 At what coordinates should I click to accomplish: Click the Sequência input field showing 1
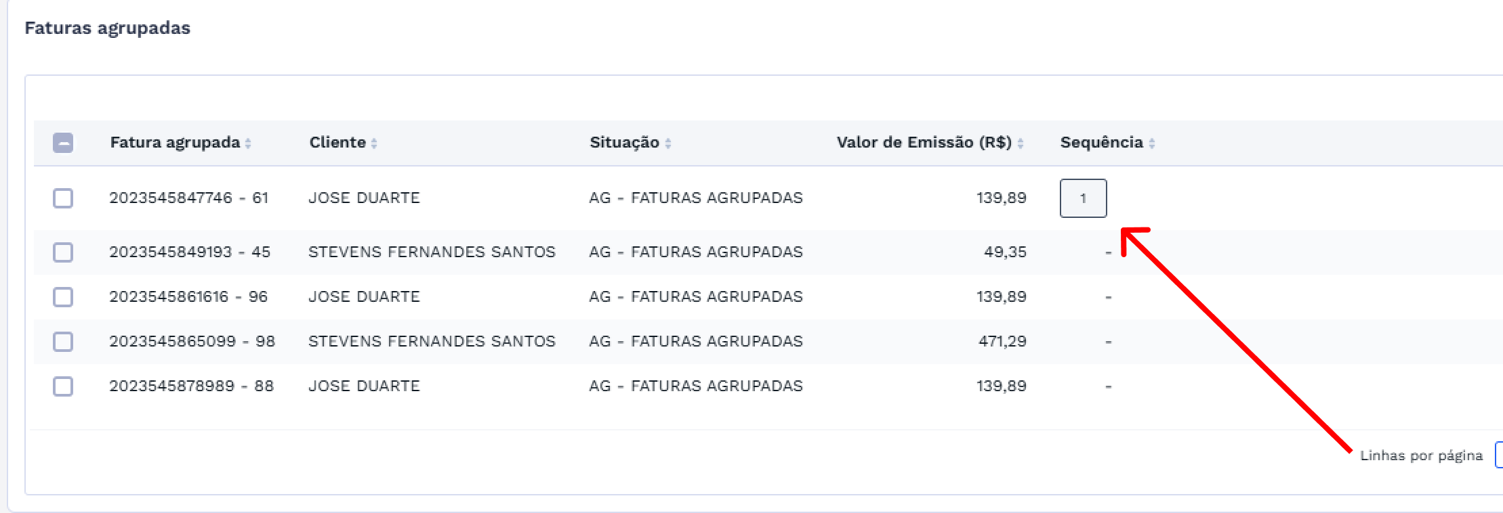[x=1083, y=198]
